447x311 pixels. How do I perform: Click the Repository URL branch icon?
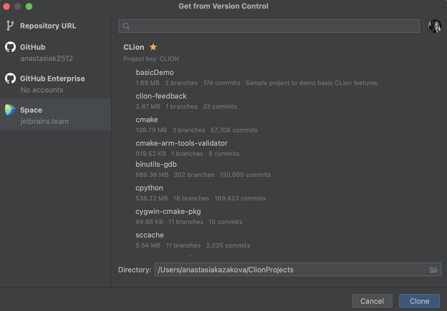coord(10,26)
